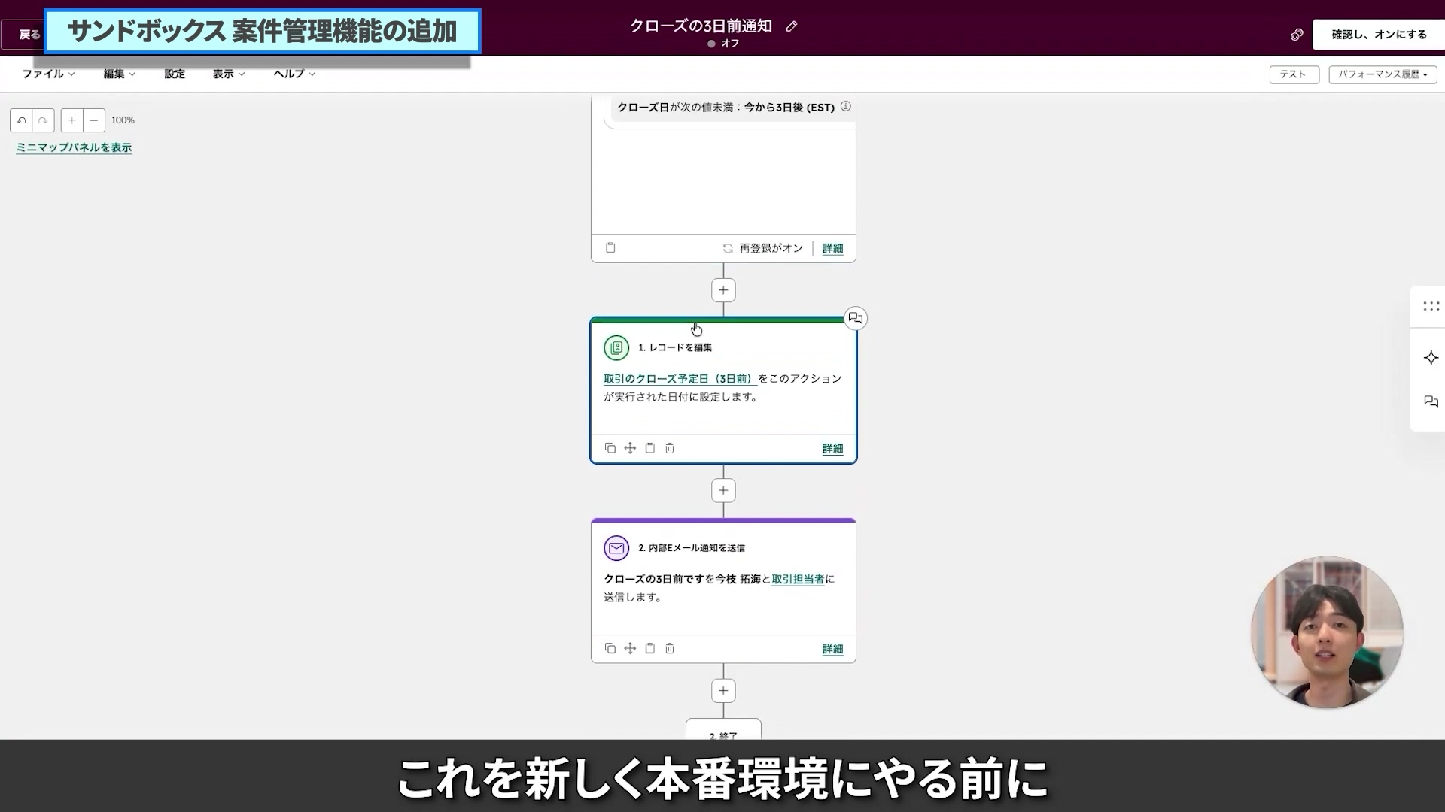Click the clipboard icon on the trigger card

(610, 247)
